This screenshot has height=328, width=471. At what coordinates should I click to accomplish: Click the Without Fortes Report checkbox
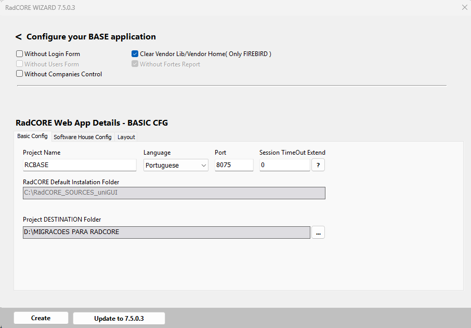pos(135,64)
